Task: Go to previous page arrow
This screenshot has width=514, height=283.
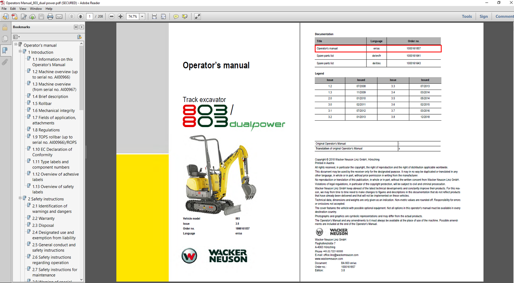Action: coord(72,16)
